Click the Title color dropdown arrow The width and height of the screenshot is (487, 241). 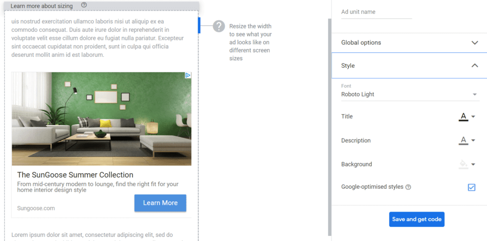click(x=473, y=117)
